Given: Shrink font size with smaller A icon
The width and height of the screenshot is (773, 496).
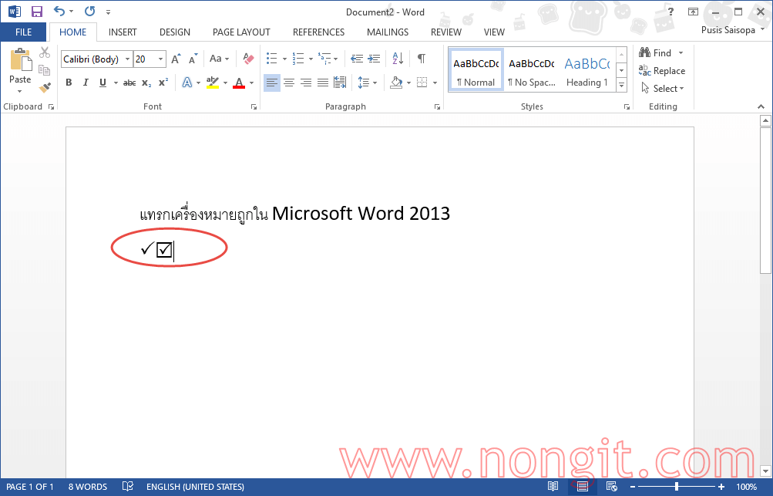Looking at the screenshot, I should pyautogui.click(x=193, y=59).
